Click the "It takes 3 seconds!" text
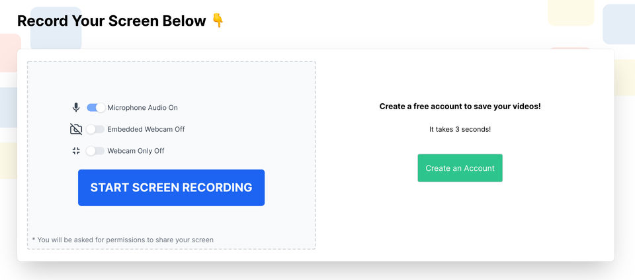 tap(460, 129)
